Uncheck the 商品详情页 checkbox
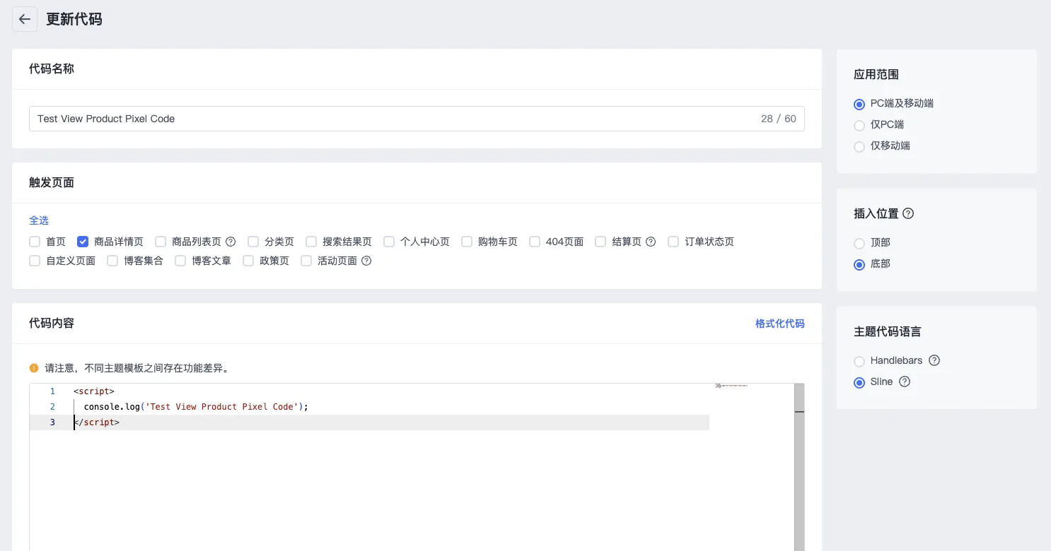Screen dimensions: 1051x551 pyautogui.click(x=83, y=242)
